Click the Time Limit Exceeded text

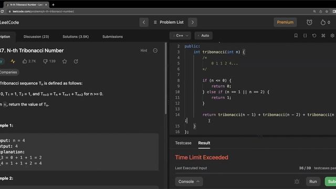pyautogui.click(x=202, y=157)
